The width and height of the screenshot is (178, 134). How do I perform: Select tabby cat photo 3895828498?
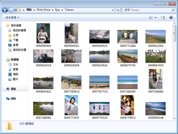(71, 56)
